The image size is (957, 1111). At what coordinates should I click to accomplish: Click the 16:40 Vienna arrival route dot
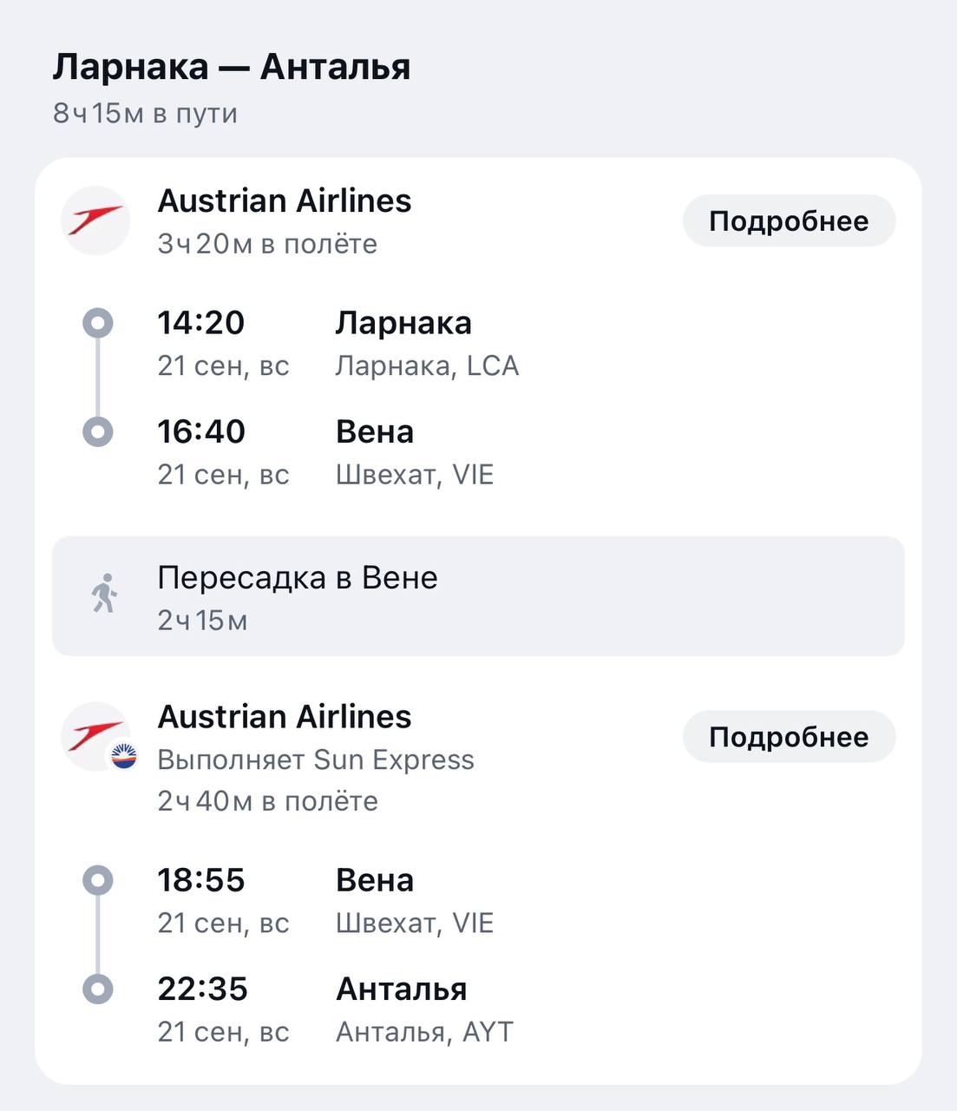(98, 431)
